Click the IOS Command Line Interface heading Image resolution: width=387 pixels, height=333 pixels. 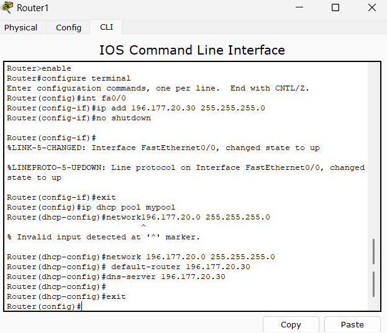click(x=192, y=50)
